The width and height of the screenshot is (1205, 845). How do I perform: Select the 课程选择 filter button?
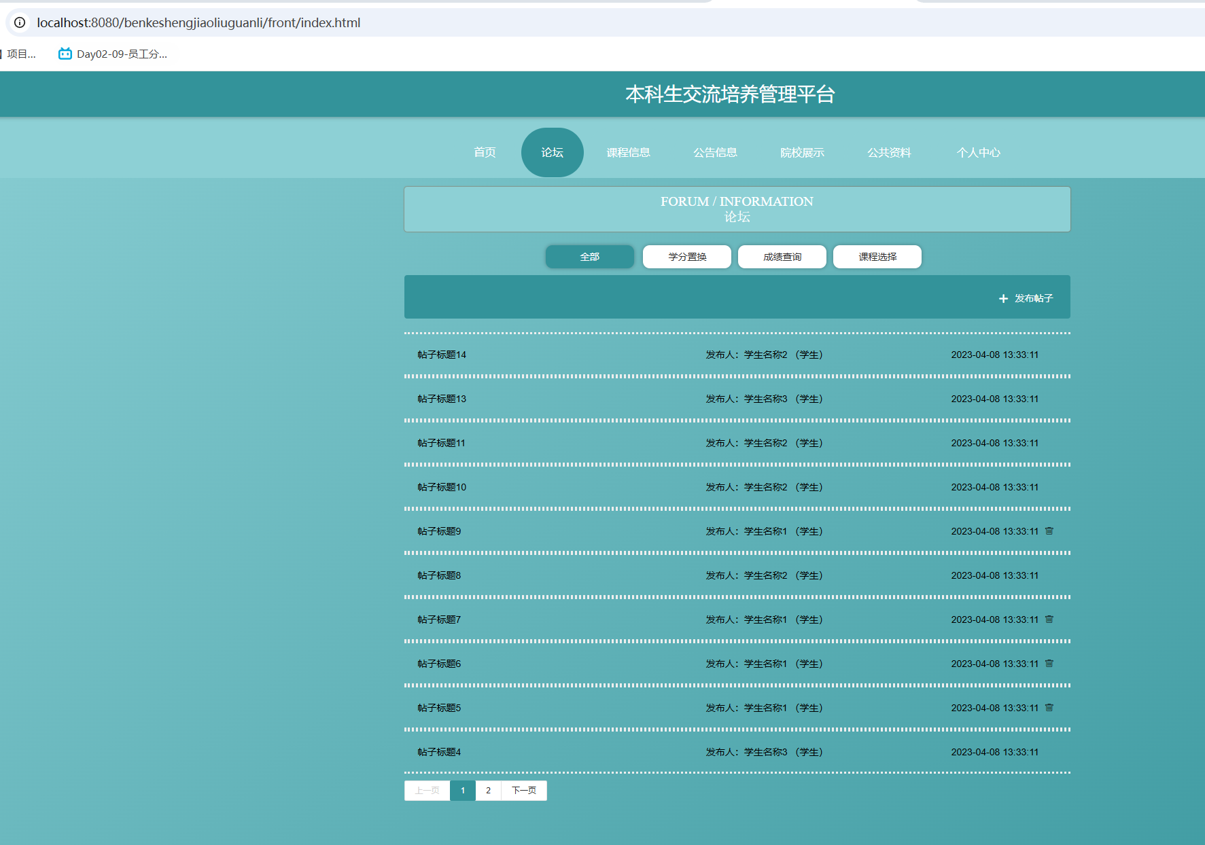pos(877,257)
